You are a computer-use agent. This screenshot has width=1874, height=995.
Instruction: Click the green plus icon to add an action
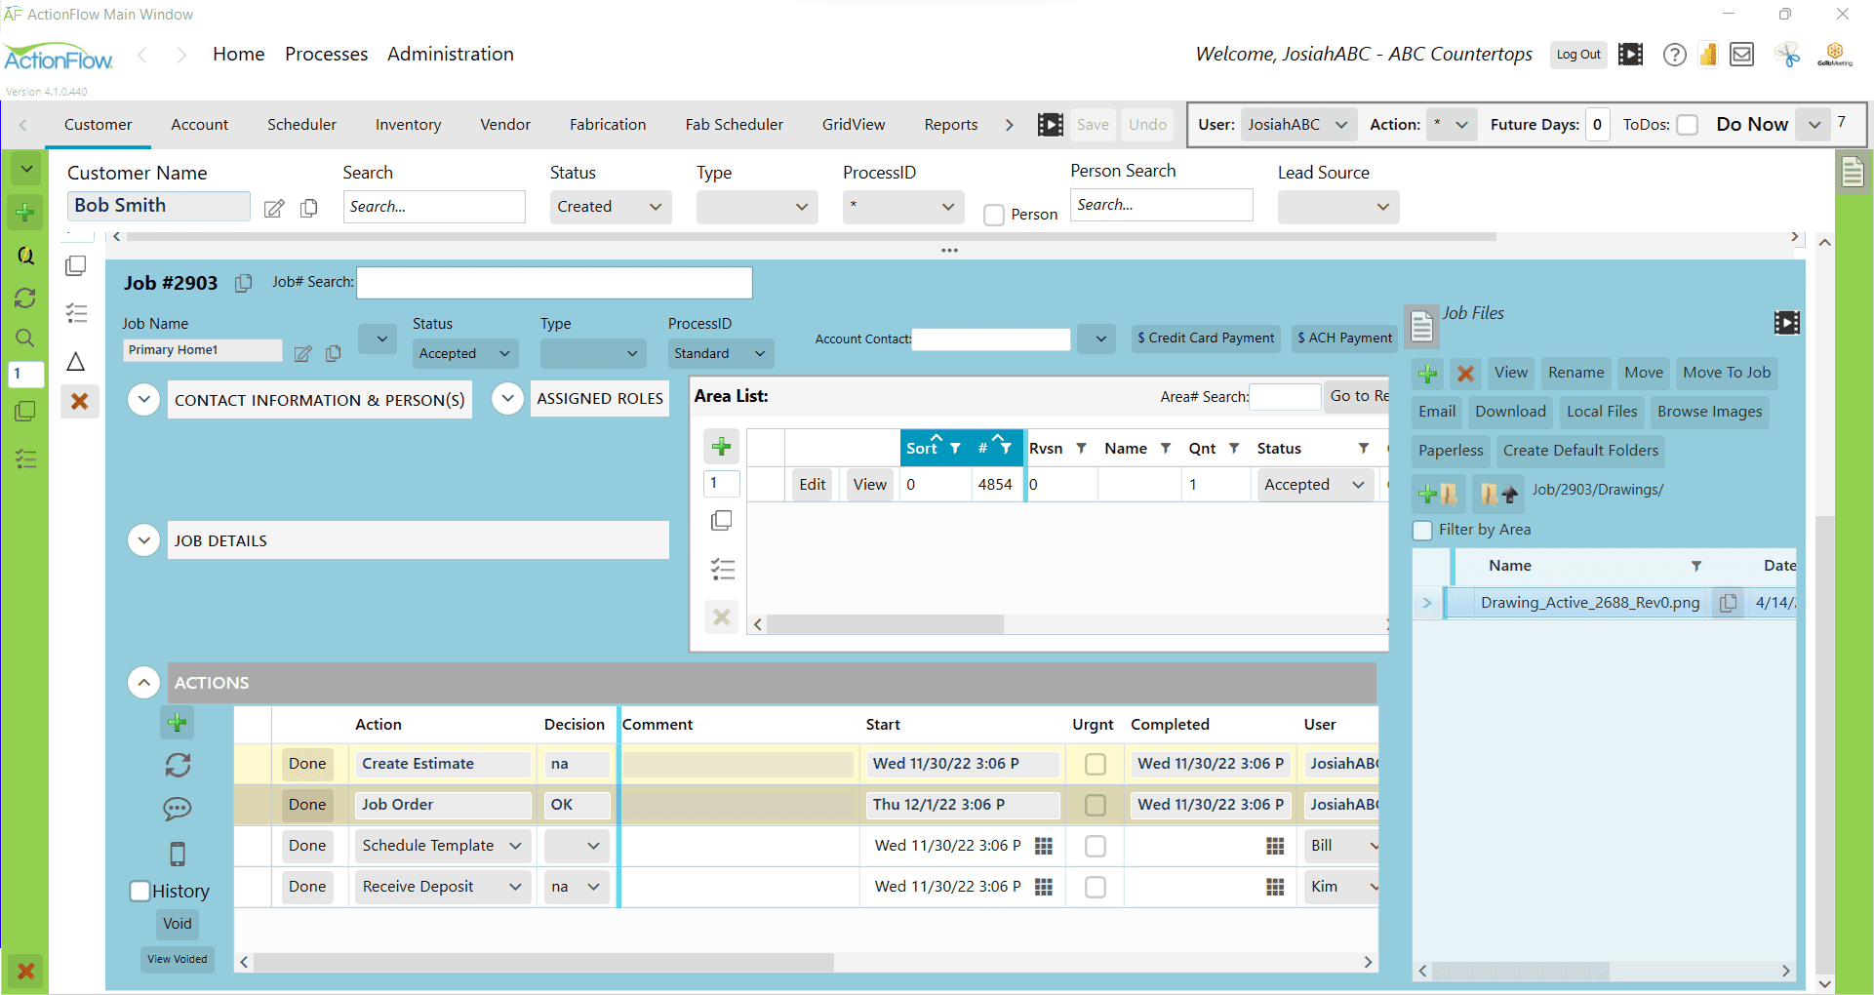pyautogui.click(x=178, y=722)
